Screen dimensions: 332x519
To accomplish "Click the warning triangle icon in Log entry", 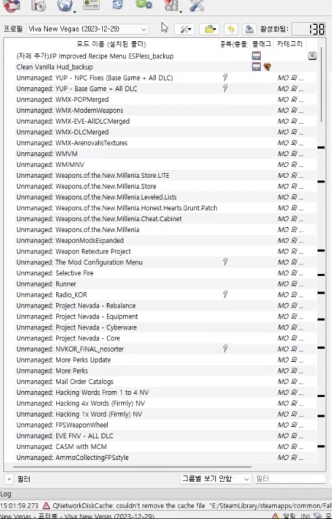I will (x=46, y=505).
